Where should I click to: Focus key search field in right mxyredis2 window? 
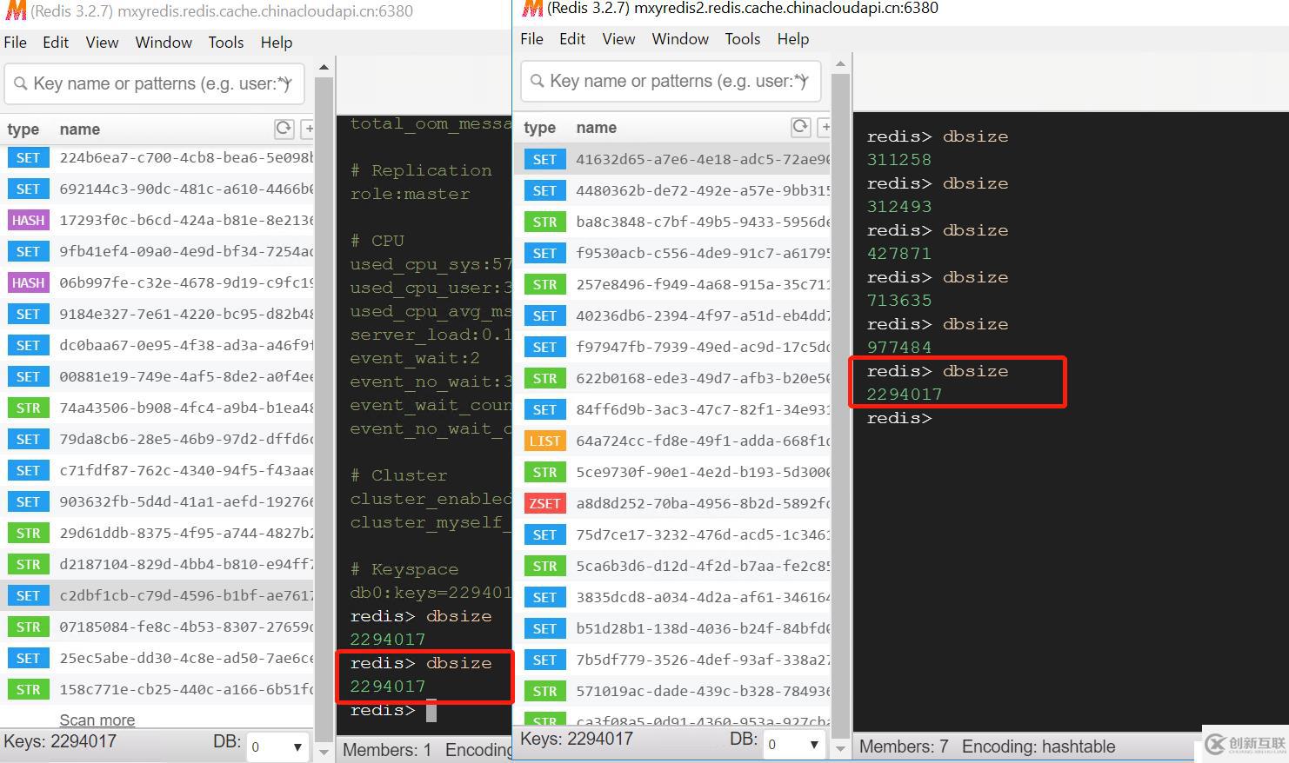(x=671, y=81)
